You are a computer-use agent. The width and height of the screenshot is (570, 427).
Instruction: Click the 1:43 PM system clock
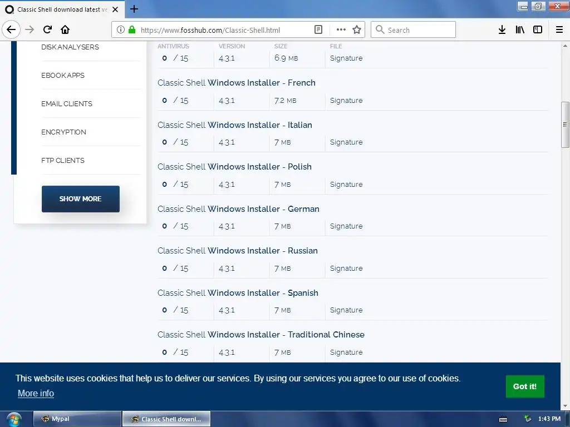tap(549, 419)
